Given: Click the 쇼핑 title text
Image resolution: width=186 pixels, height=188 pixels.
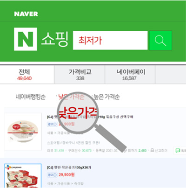Looking at the screenshot, I should (x=55, y=39).
